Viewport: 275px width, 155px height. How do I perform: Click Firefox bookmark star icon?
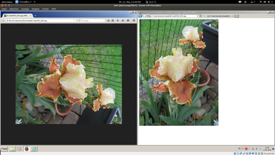point(108,21)
